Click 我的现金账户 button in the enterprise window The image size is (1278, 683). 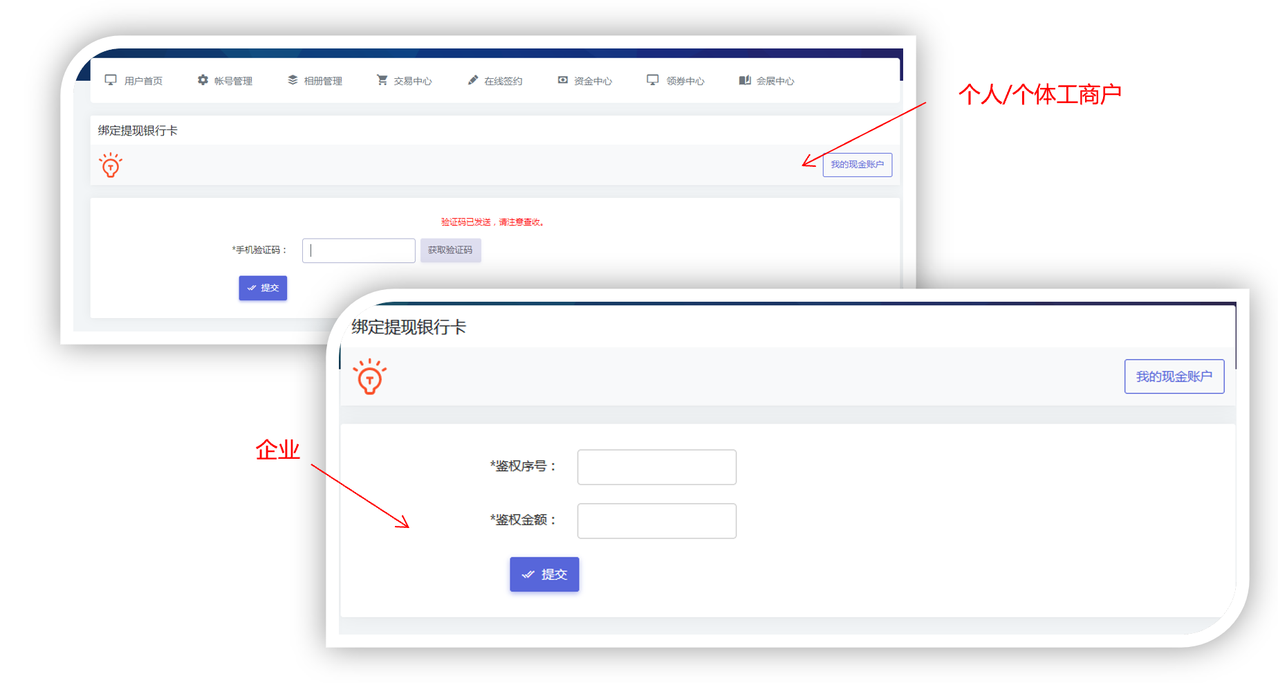pos(1174,376)
